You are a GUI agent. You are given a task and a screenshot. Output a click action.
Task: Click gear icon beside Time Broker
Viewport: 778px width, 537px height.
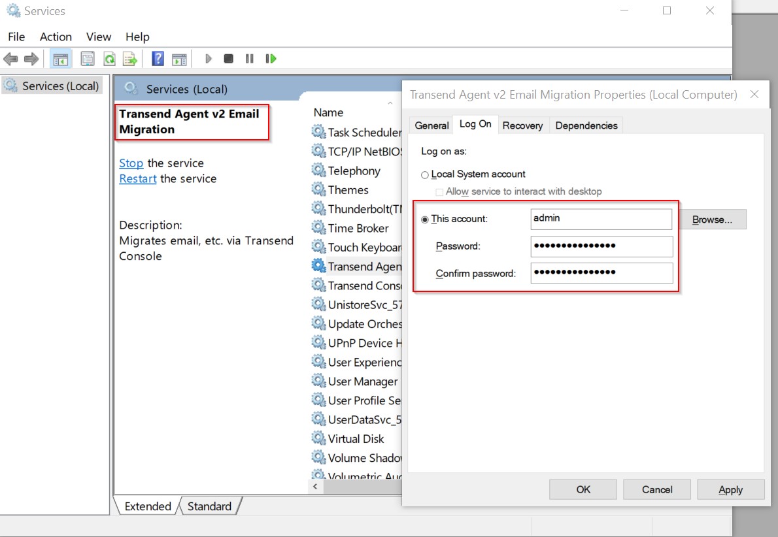(318, 227)
